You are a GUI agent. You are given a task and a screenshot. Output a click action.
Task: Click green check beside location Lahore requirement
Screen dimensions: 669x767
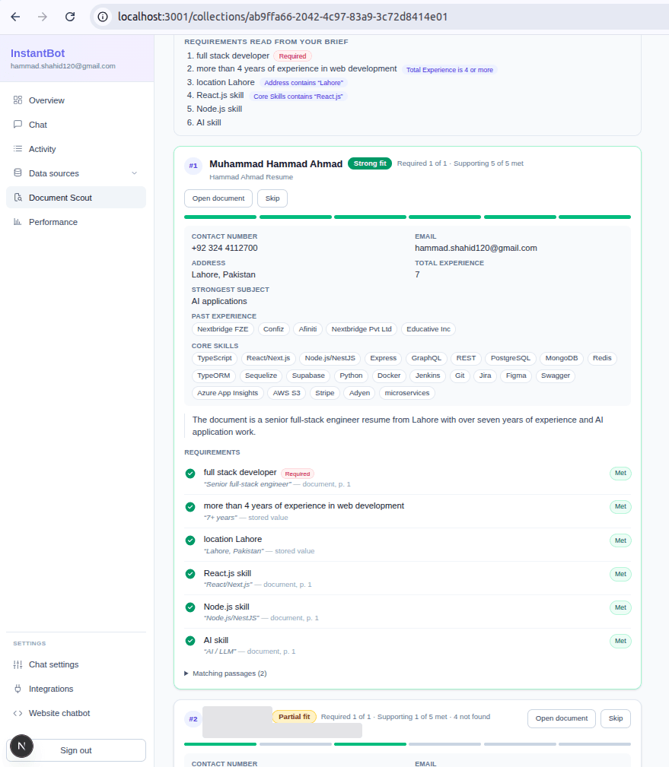(x=190, y=540)
